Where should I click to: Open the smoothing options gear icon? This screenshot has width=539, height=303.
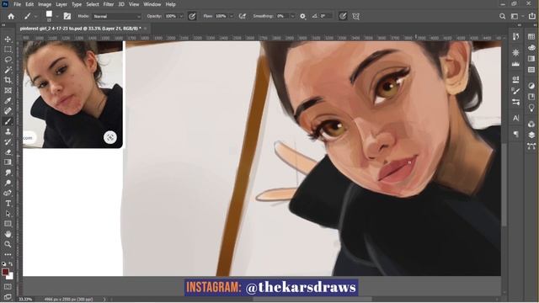click(302, 16)
